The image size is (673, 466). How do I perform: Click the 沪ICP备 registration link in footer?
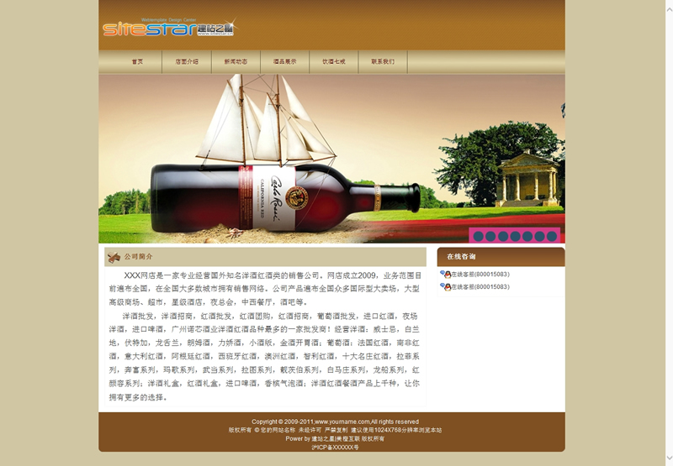[x=335, y=448]
